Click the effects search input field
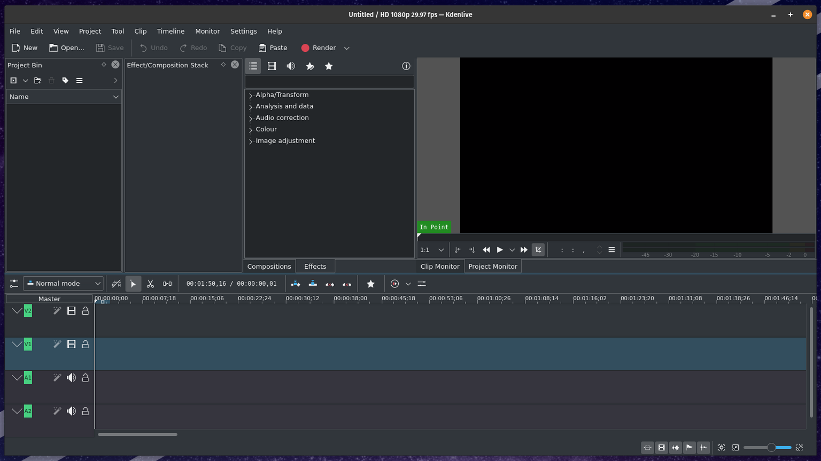The height and width of the screenshot is (461, 821). [329, 82]
